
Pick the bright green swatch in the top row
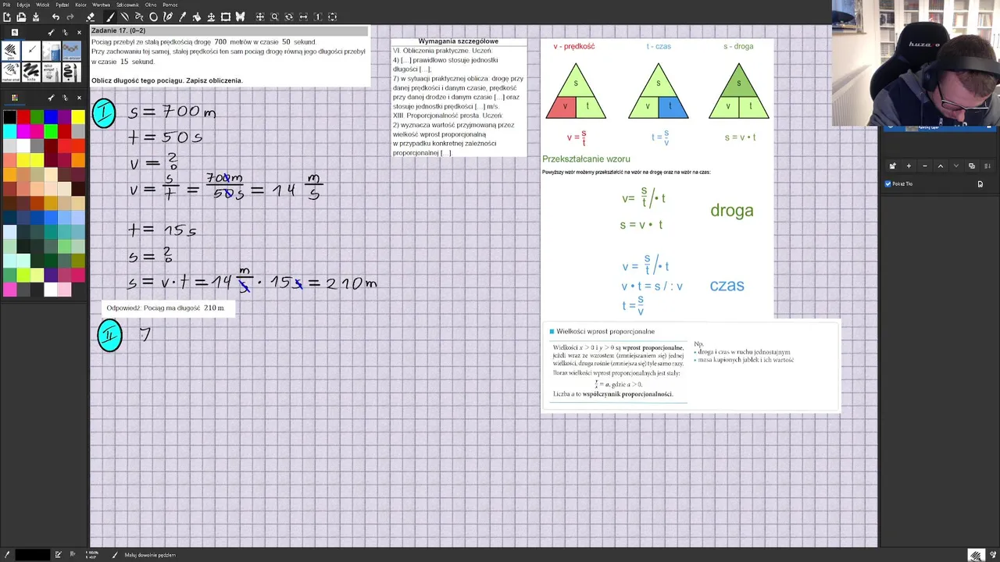click(x=37, y=117)
